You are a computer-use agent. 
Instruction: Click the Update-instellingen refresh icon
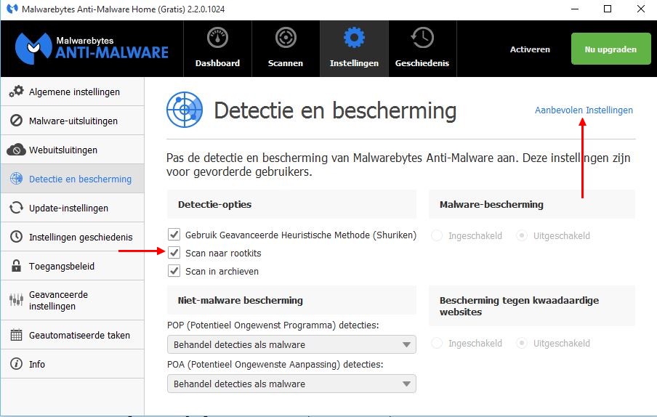coord(16,208)
